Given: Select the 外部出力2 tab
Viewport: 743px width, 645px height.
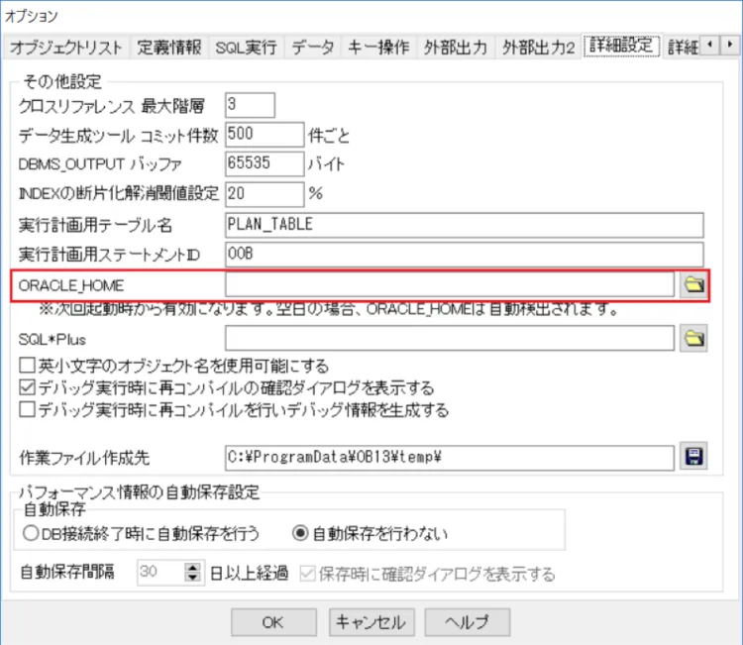Looking at the screenshot, I should (x=538, y=48).
